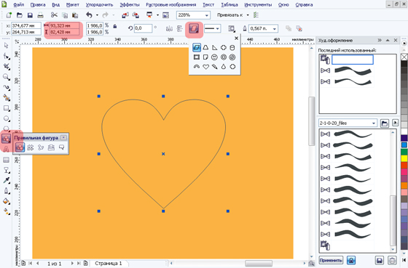Screen dimensions: 408x268
Task: Click the Print icon
Action: [x=40, y=15]
